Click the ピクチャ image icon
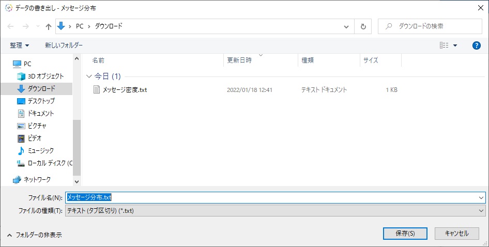The height and width of the screenshot is (247, 489). click(x=21, y=126)
